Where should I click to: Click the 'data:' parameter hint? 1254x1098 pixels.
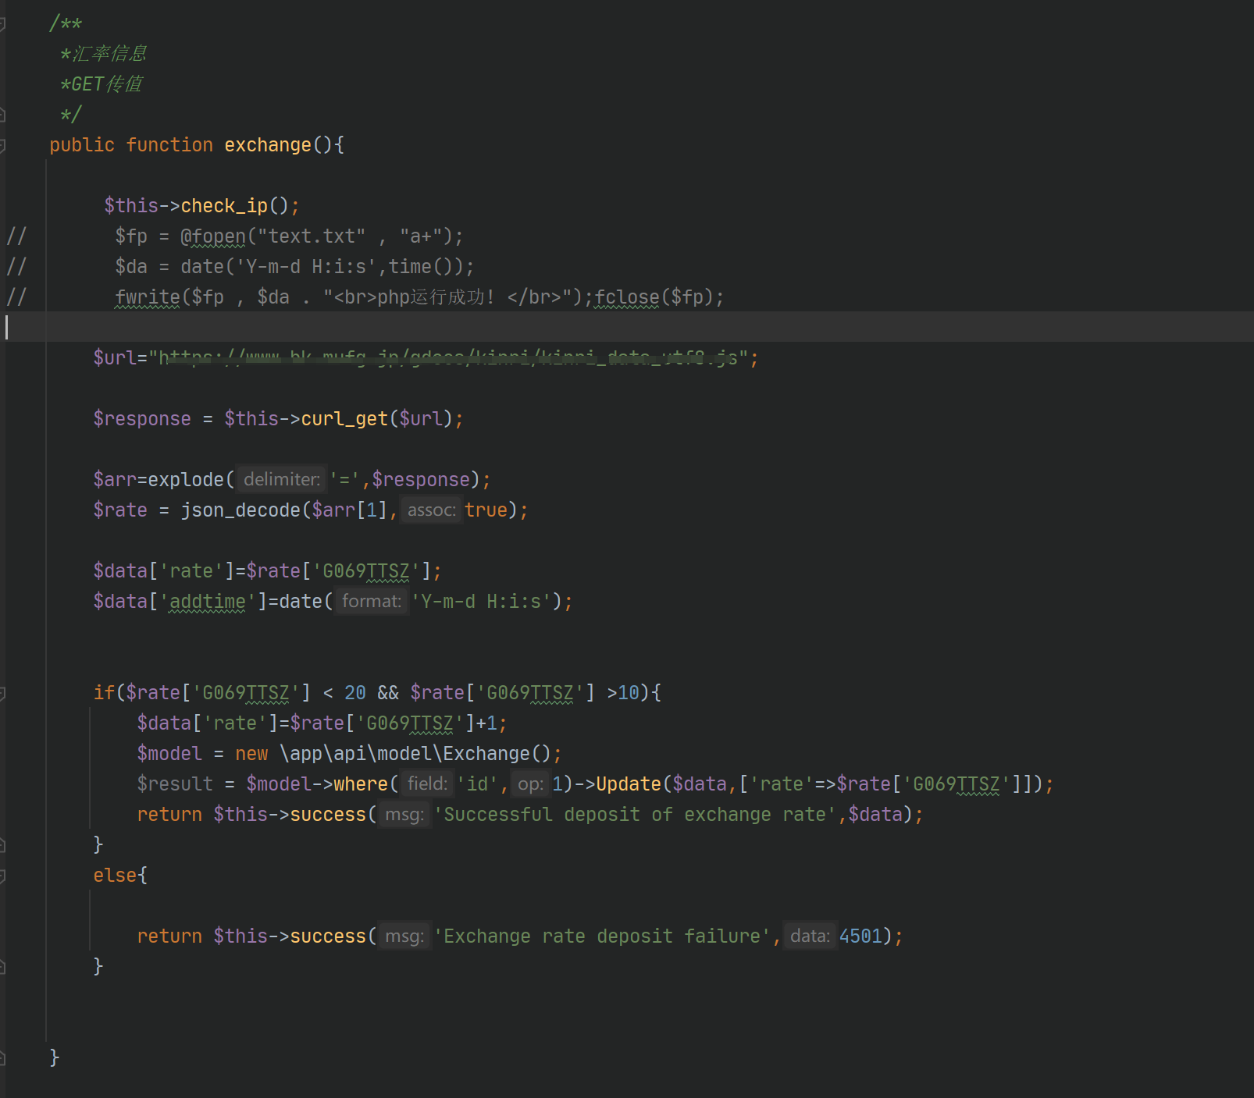810,936
